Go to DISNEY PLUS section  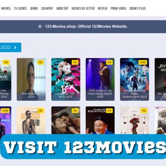coord(138,8)
